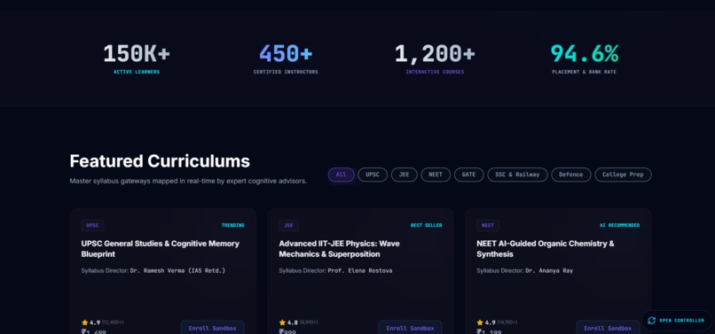Screen dimensions: 715x334
Task: Click Dr. Ramesh Verma (IAS Retd.) name
Action: (177, 271)
